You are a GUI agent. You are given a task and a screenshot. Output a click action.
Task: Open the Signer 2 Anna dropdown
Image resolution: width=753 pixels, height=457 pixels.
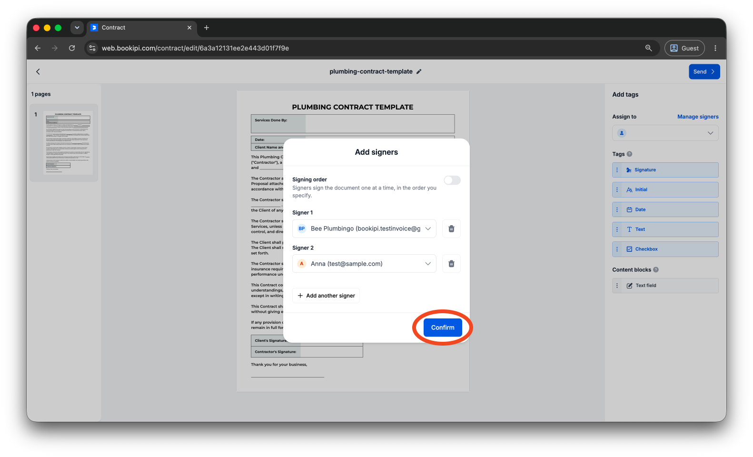(x=364, y=264)
